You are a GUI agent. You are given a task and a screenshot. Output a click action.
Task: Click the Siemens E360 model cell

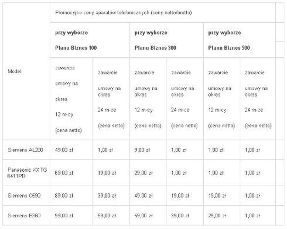pyautogui.click(x=26, y=216)
